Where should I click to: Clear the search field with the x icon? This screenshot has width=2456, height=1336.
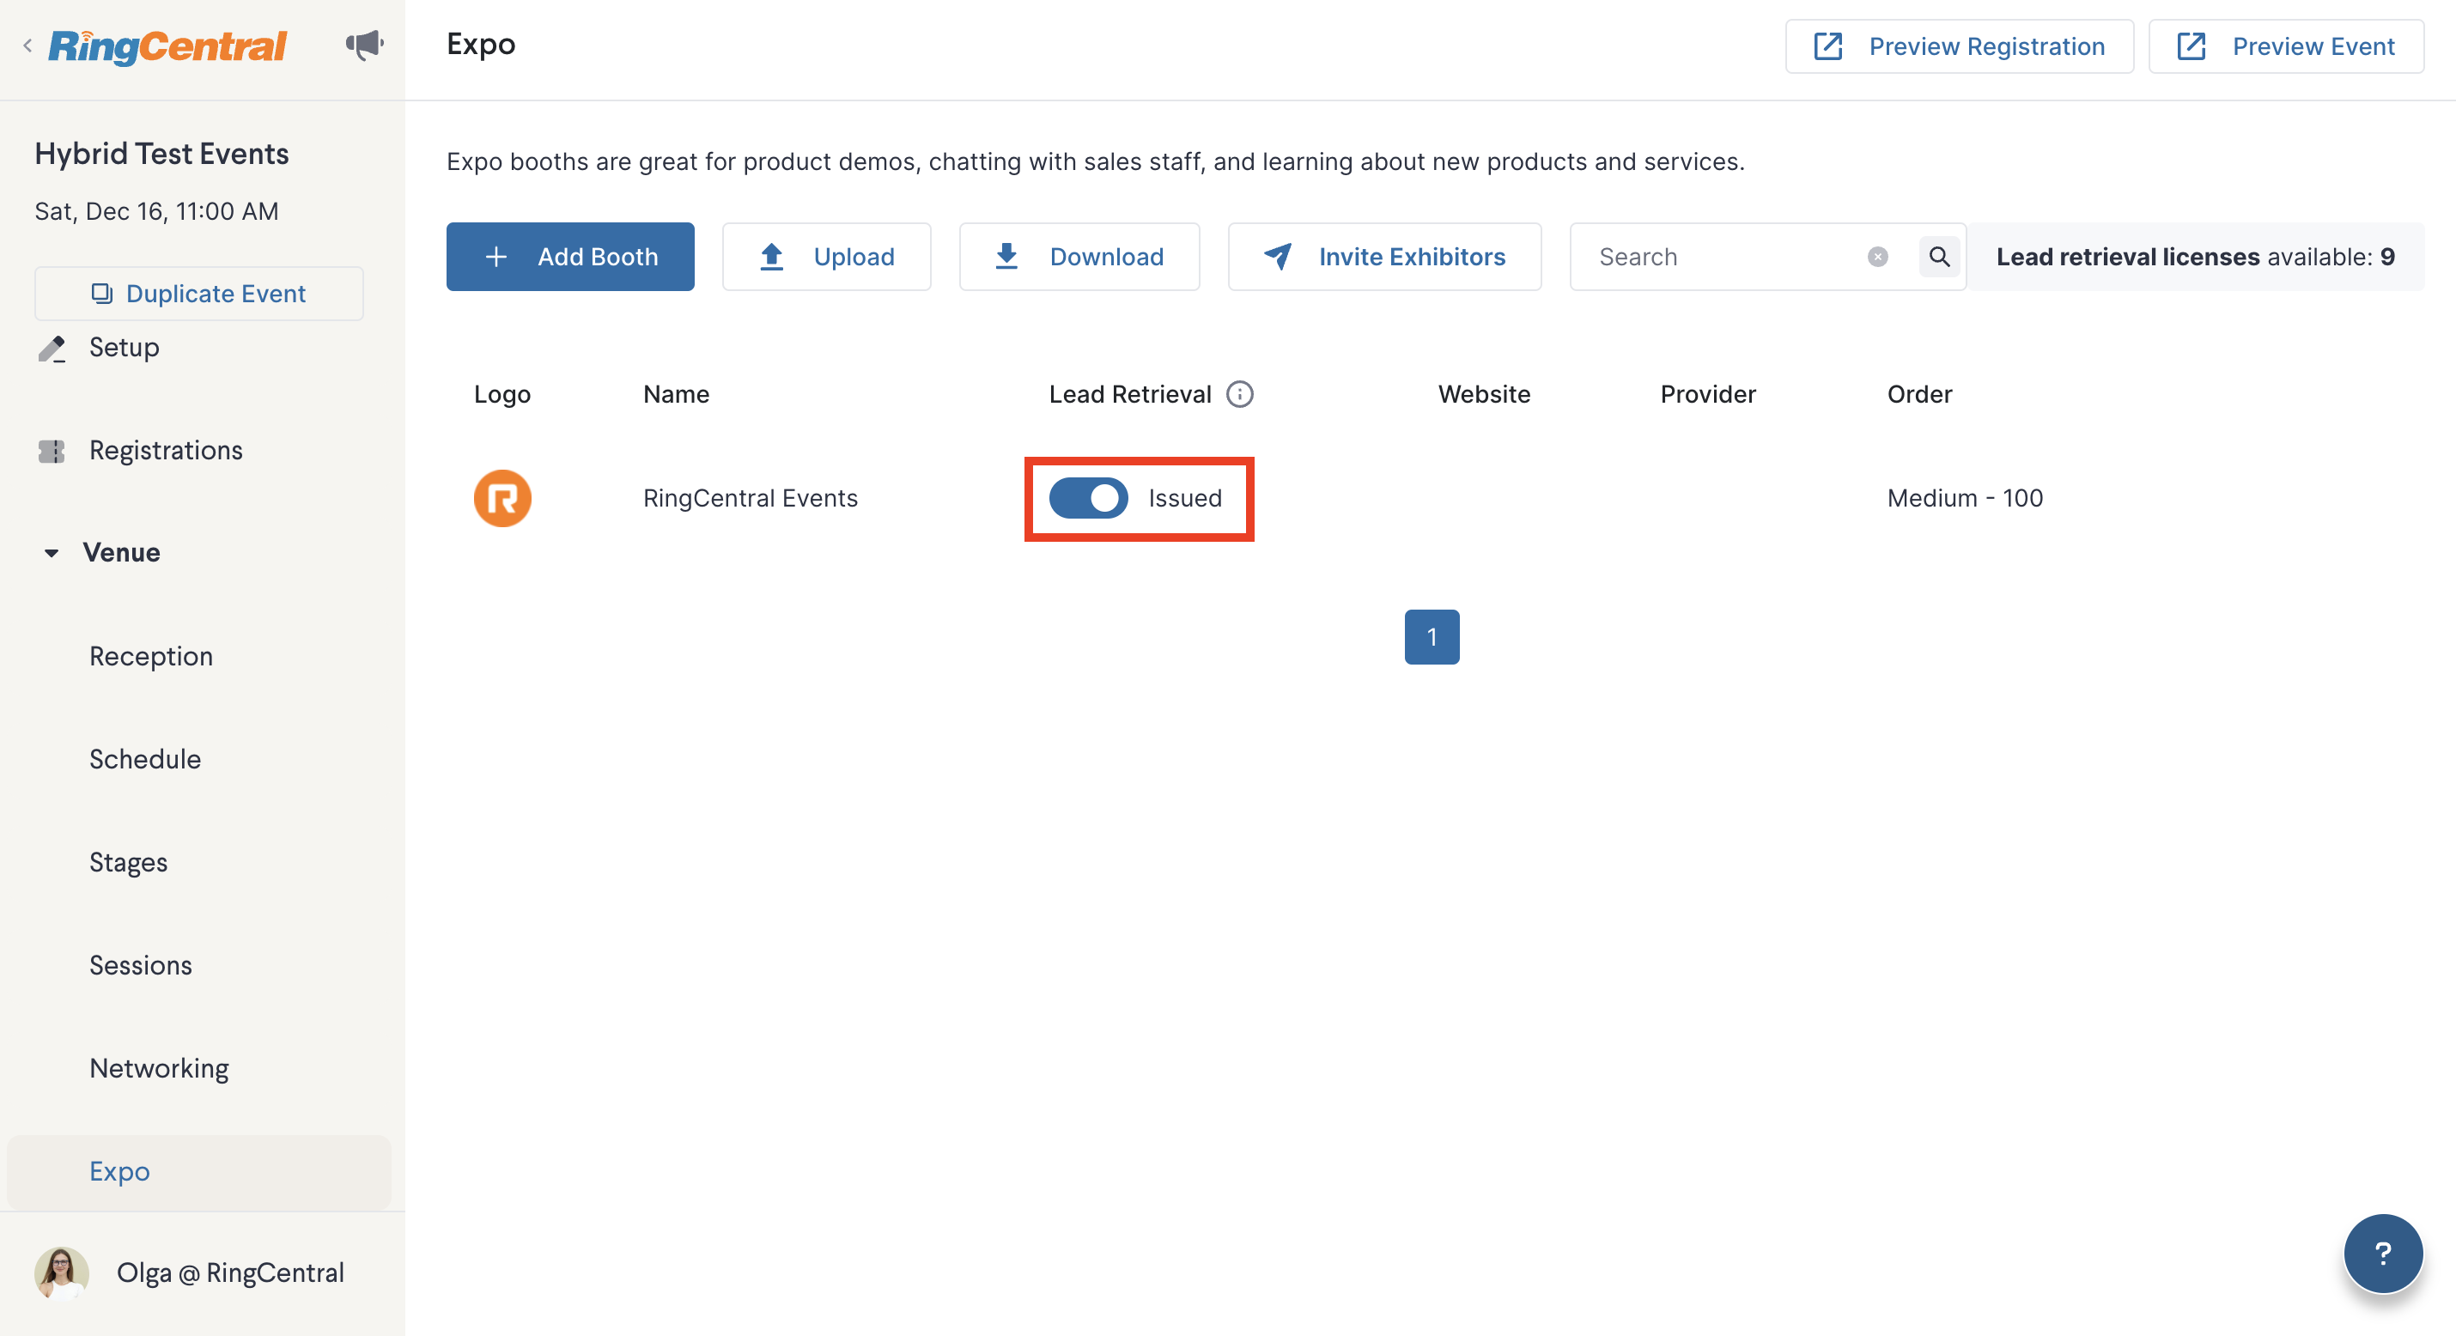point(1877,257)
